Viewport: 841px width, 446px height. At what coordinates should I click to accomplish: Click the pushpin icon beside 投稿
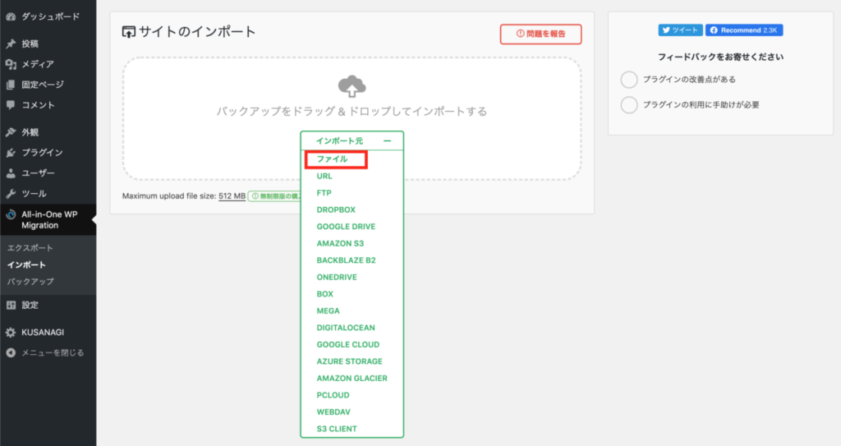11,44
